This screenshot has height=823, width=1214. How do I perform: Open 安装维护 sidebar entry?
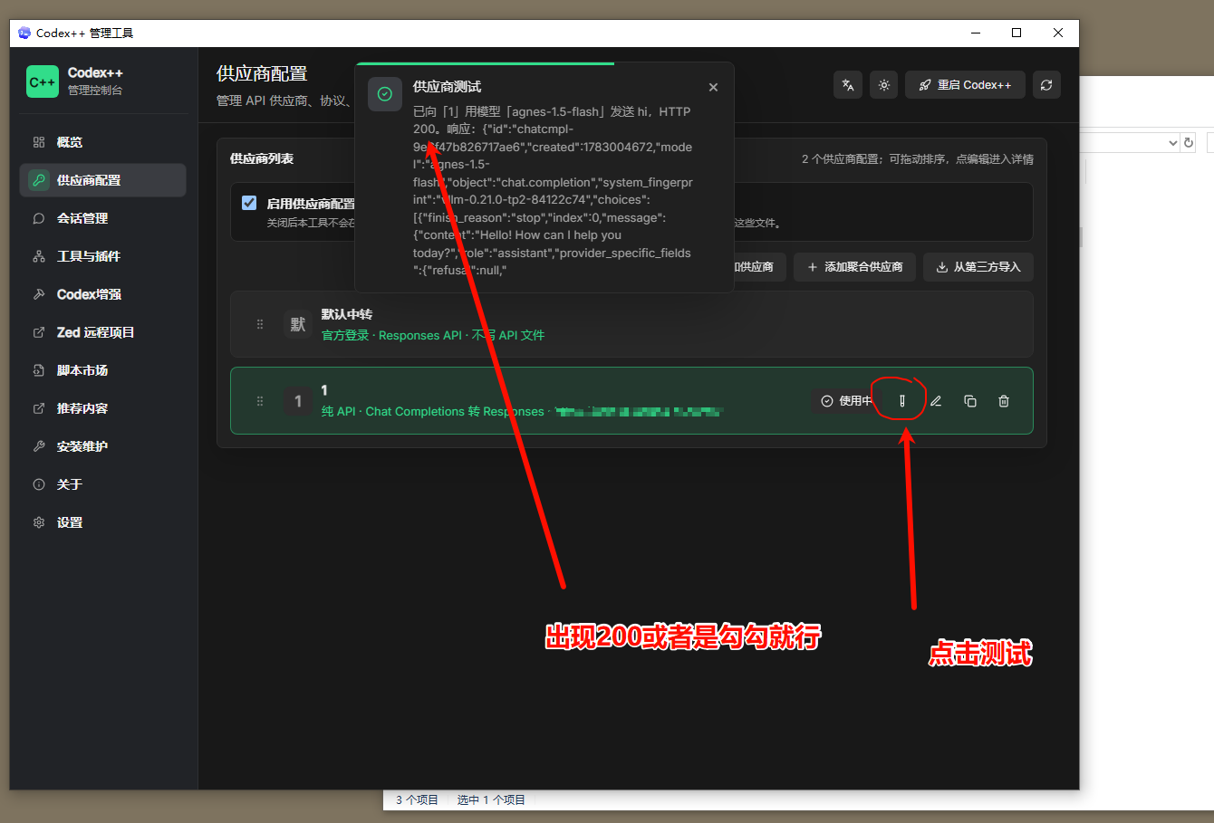pos(103,446)
